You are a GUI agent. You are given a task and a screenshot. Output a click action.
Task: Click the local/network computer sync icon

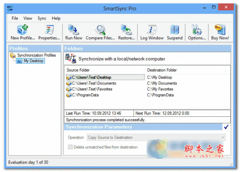70,58
